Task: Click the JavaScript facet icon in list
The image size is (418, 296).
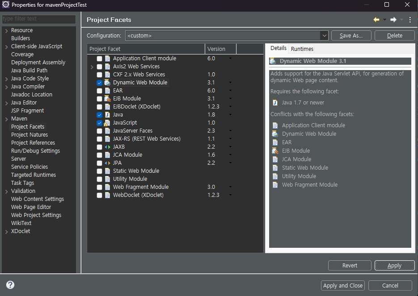Action: click(107, 123)
